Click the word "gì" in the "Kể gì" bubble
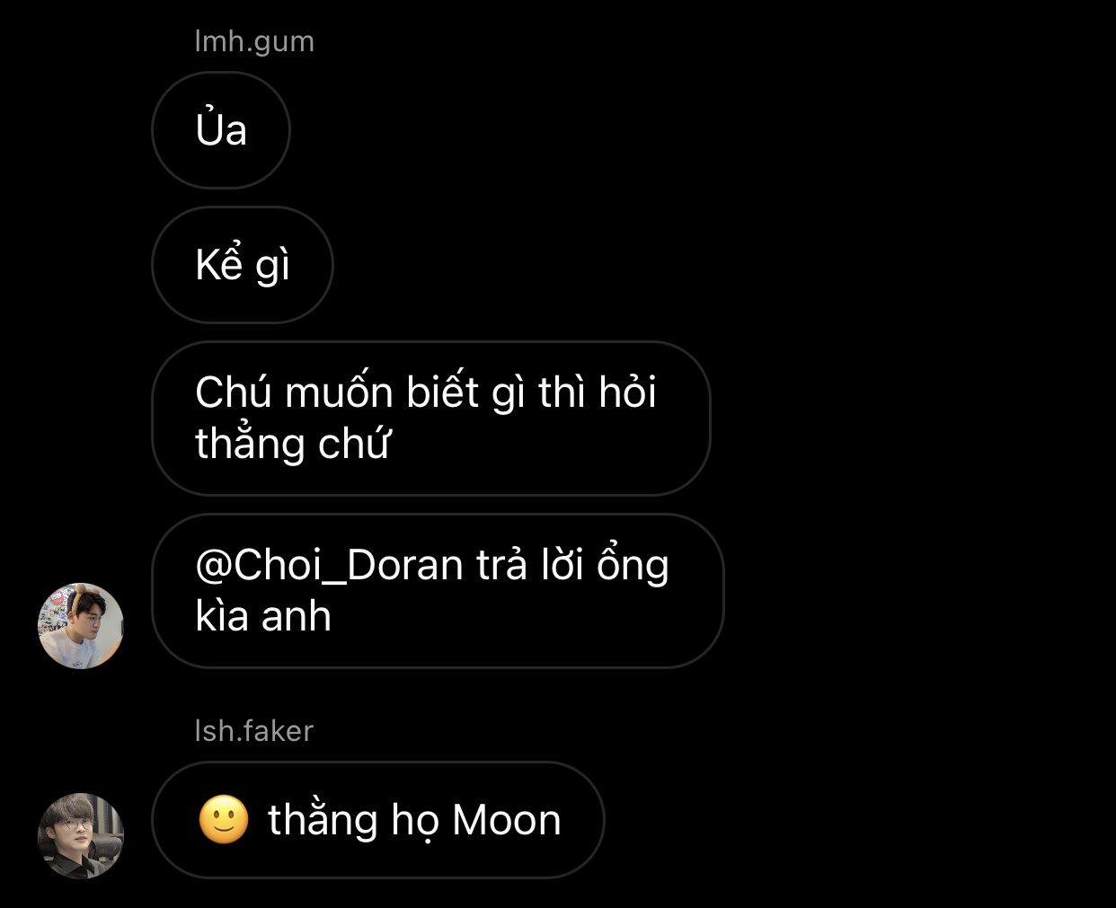Viewport: 1116px width, 908px height. [273, 267]
